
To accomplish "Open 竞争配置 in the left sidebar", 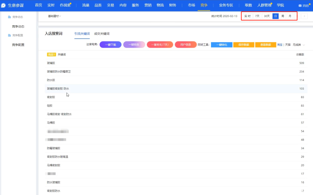I will coord(18,45).
